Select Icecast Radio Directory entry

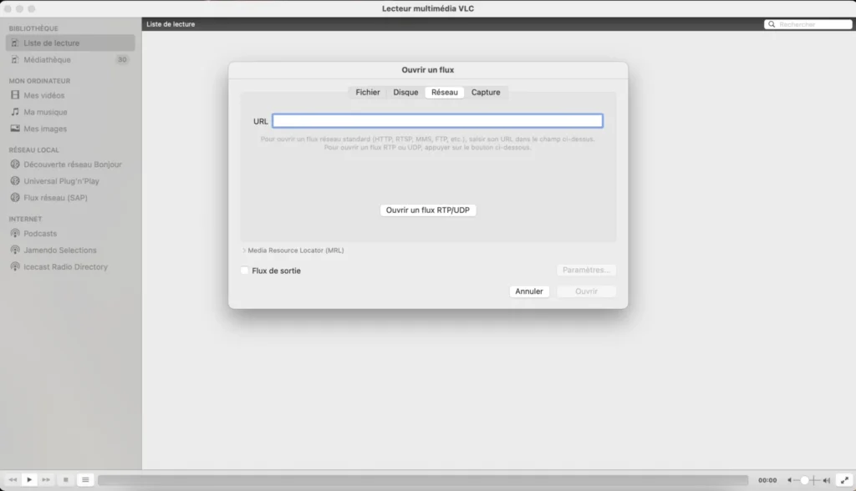coord(65,266)
